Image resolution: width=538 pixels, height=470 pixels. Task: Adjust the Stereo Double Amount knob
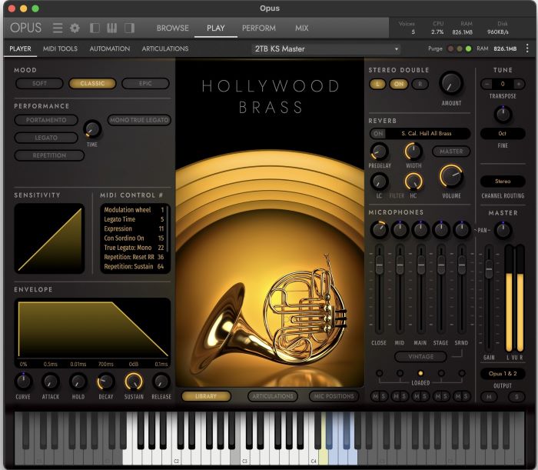click(451, 83)
